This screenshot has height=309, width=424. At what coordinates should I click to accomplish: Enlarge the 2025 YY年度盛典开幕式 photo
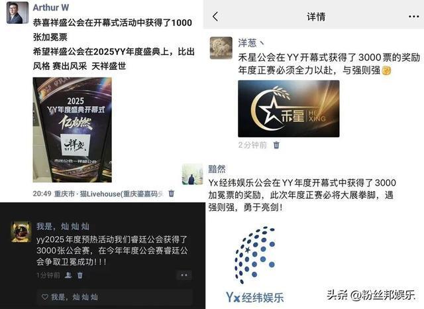pyautogui.click(x=72, y=130)
